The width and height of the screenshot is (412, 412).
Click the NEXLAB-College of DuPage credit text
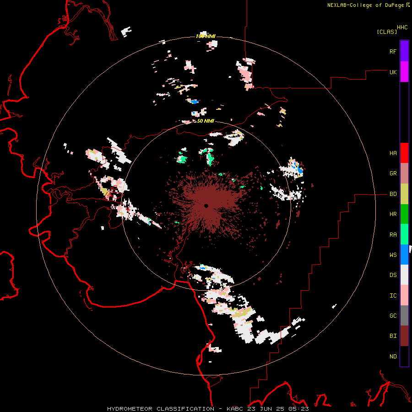click(367, 5)
